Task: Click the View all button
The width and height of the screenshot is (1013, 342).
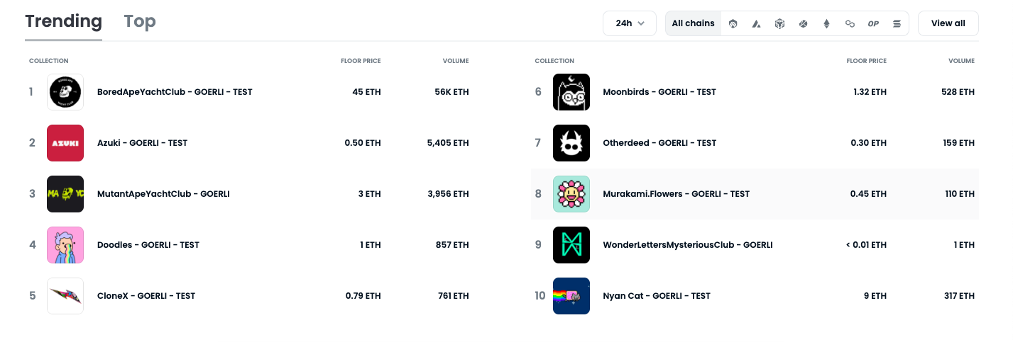Action: point(948,23)
